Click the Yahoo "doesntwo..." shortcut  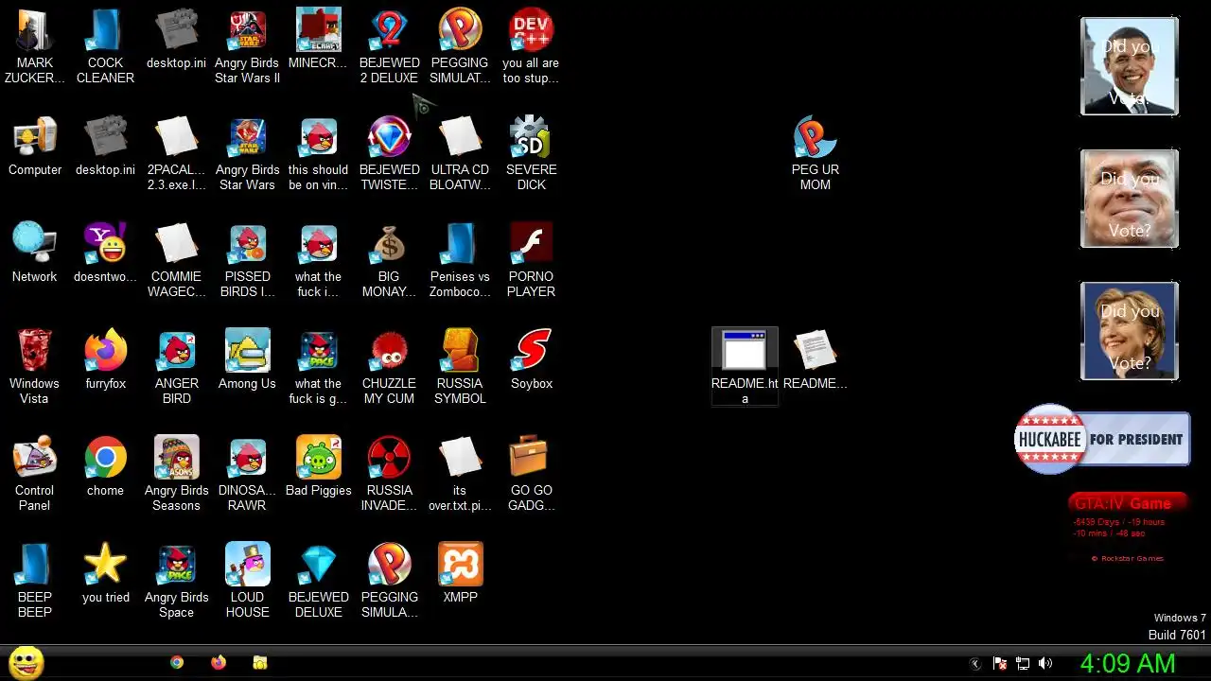(105, 253)
